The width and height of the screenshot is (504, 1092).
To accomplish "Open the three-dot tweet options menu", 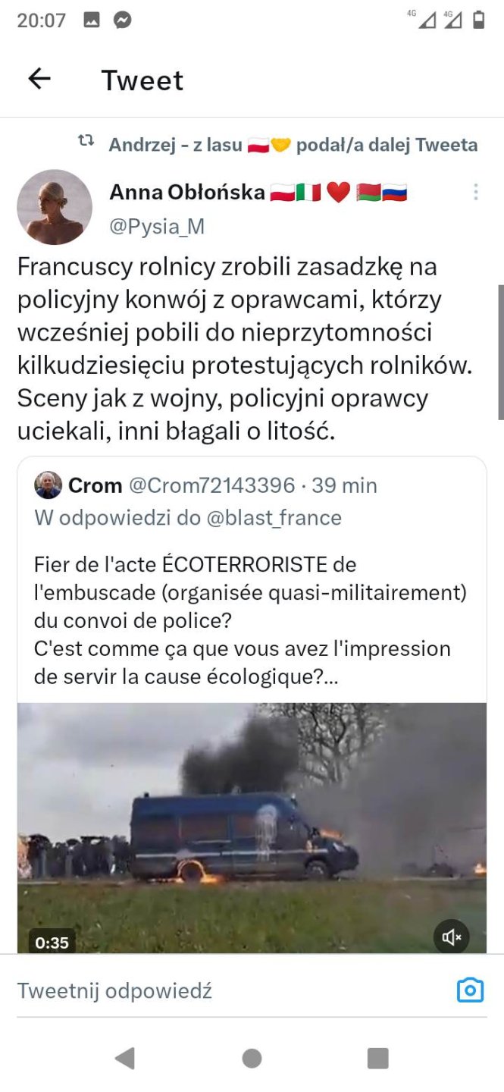I will click(475, 192).
